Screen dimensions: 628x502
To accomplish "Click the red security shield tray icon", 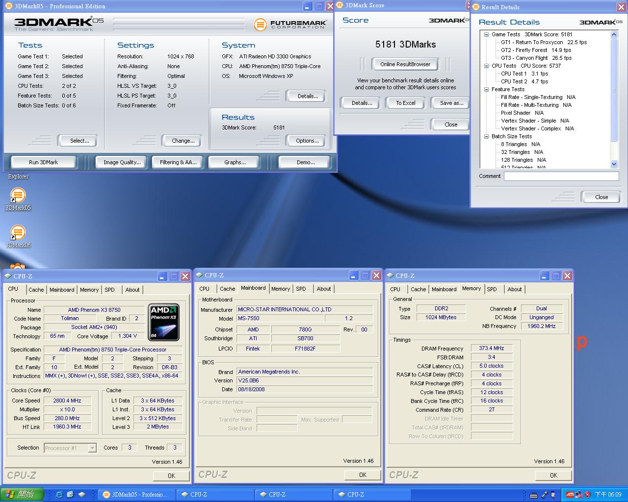I will click(587, 495).
